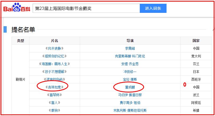The height and width of the screenshot is (116, 215).
Task: Select country cell 阿根廷
Action: [196, 103]
